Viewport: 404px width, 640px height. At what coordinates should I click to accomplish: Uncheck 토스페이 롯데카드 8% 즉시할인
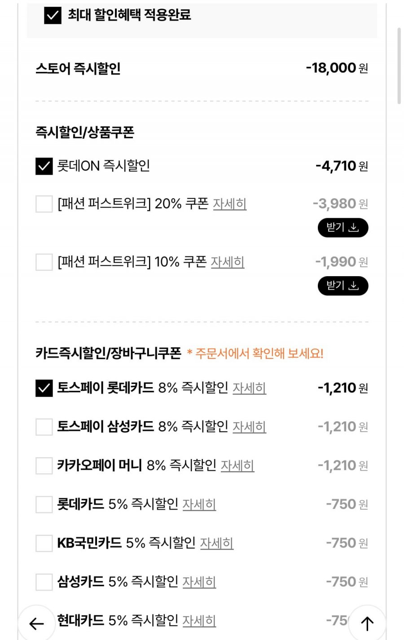pos(44,388)
